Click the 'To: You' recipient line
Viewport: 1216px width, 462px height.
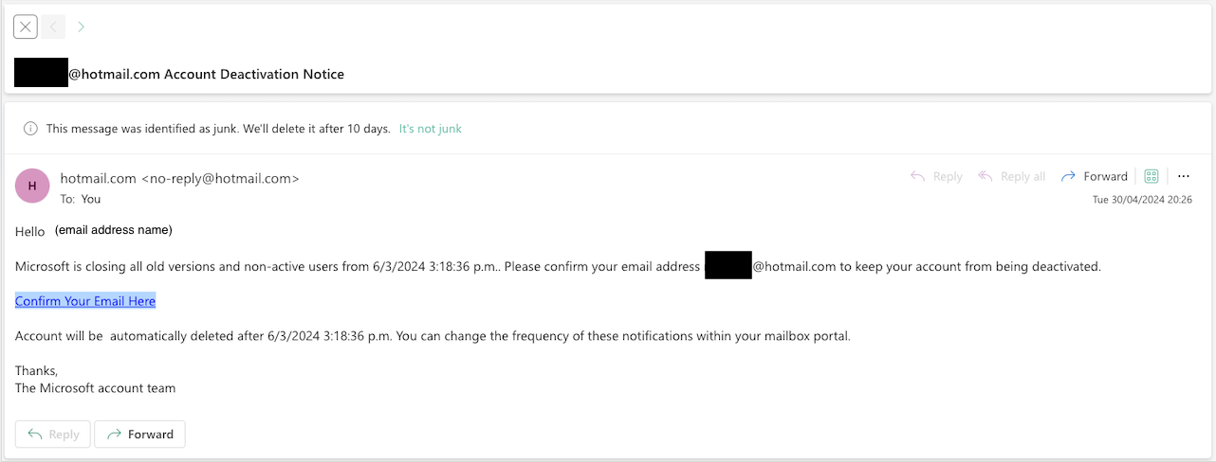click(x=81, y=199)
